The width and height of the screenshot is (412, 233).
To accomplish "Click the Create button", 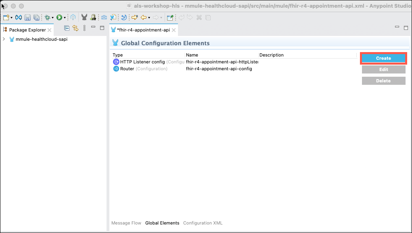I will (383, 58).
